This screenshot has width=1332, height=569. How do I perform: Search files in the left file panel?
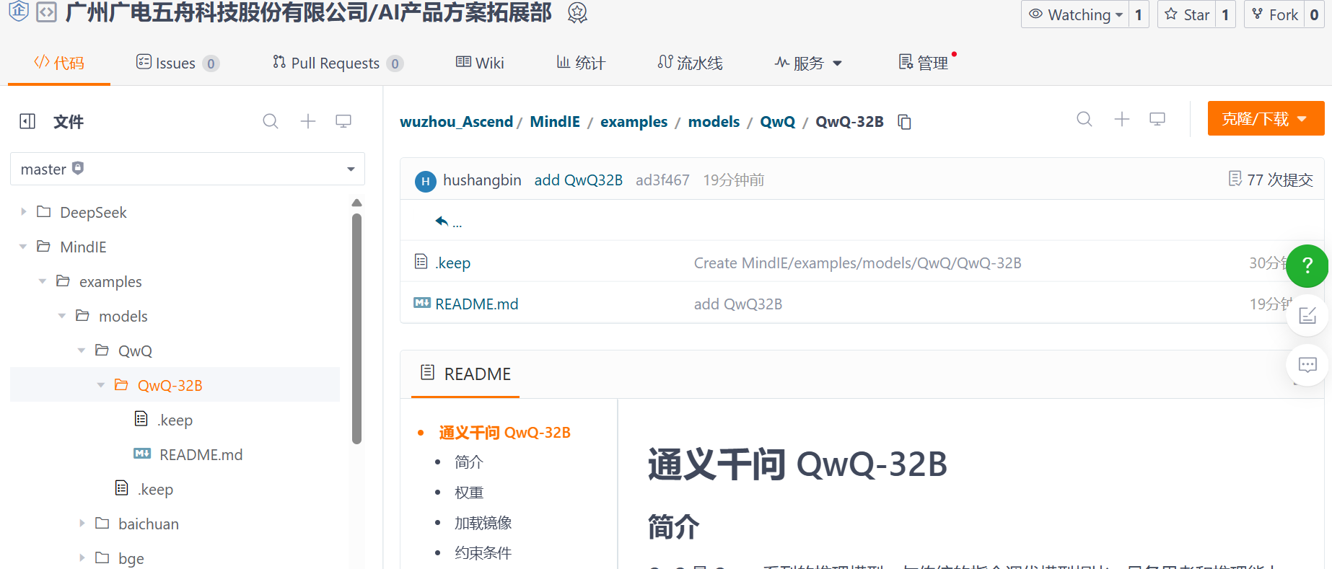coord(271,121)
